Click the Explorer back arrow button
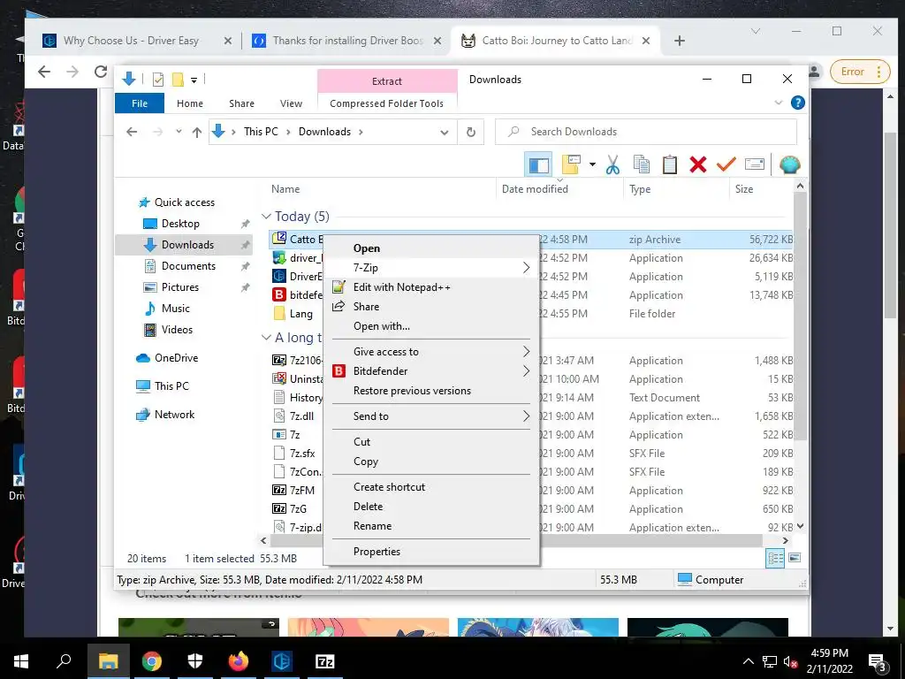Screen dimensions: 905x679 coord(132,132)
